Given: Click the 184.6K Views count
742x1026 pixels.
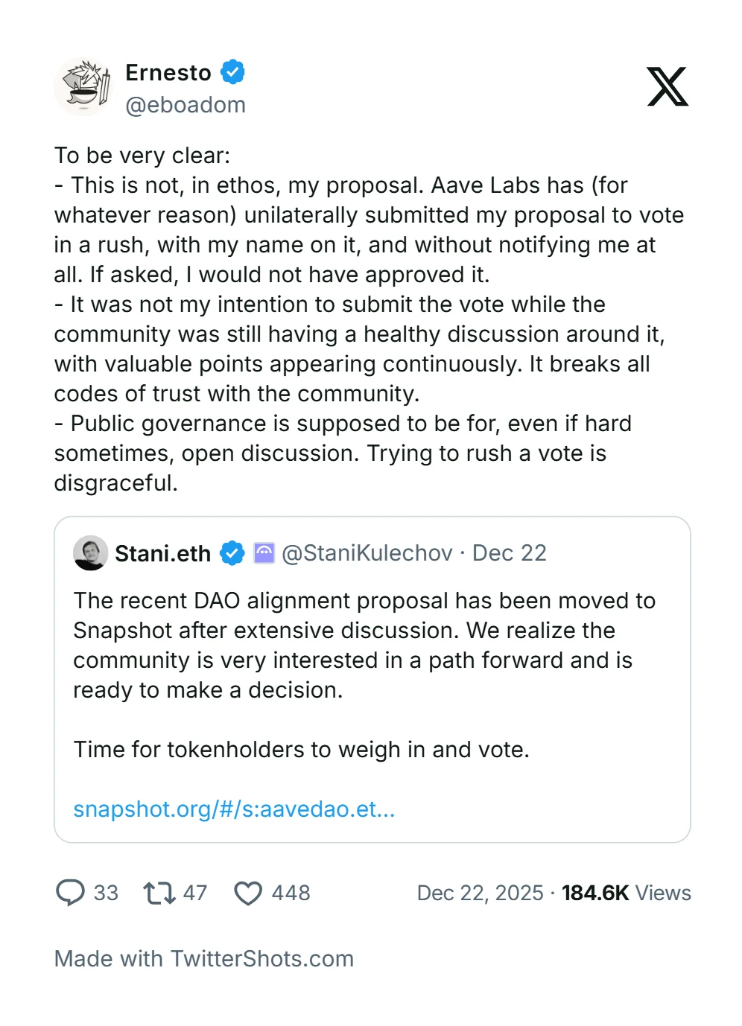Looking at the screenshot, I should pos(626,893).
